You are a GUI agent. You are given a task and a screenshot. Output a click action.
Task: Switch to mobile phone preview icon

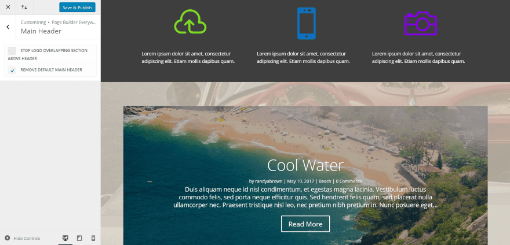click(x=93, y=238)
